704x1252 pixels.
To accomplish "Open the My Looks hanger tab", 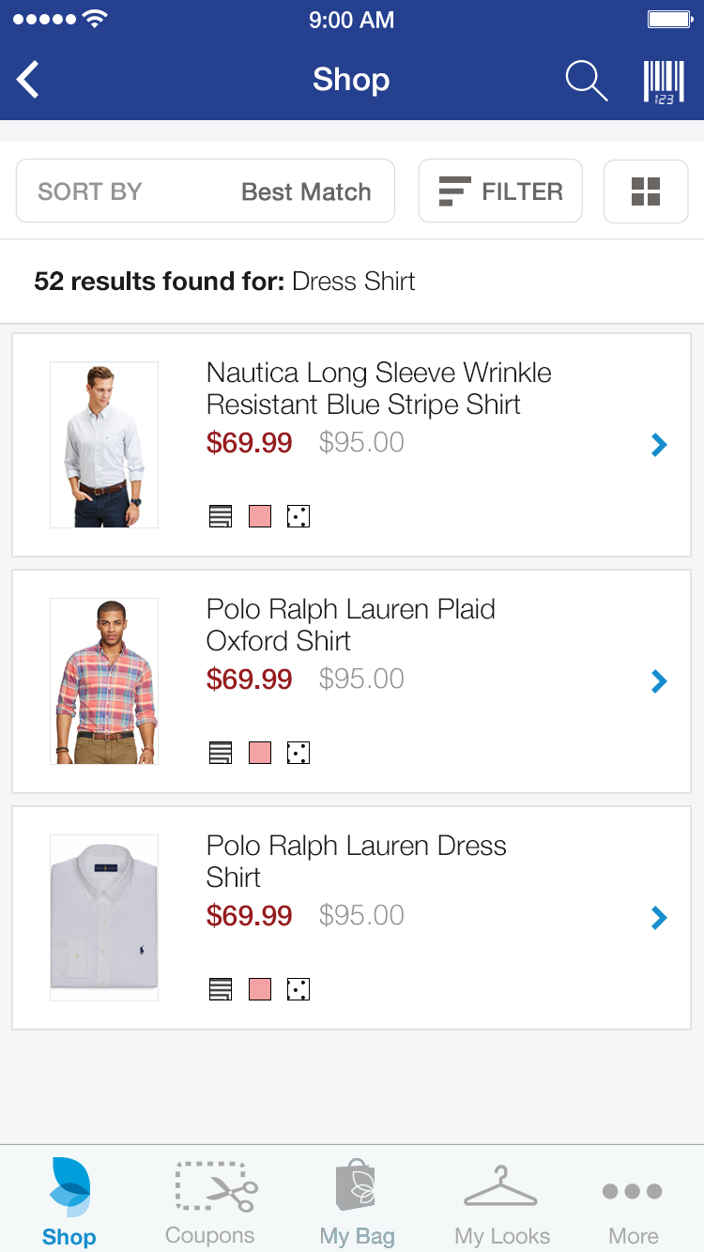I will click(x=501, y=1201).
